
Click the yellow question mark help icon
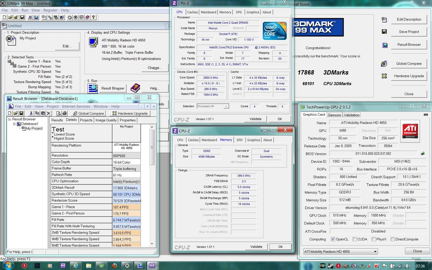93,17
